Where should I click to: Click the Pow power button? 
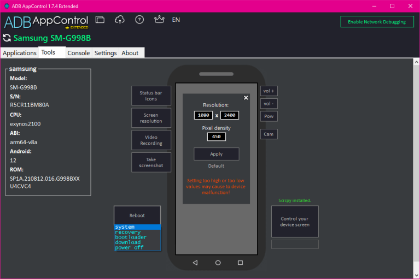(x=269, y=116)
